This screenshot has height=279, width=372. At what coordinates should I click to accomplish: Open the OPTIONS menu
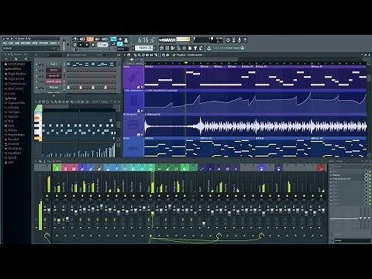[43, 43]
